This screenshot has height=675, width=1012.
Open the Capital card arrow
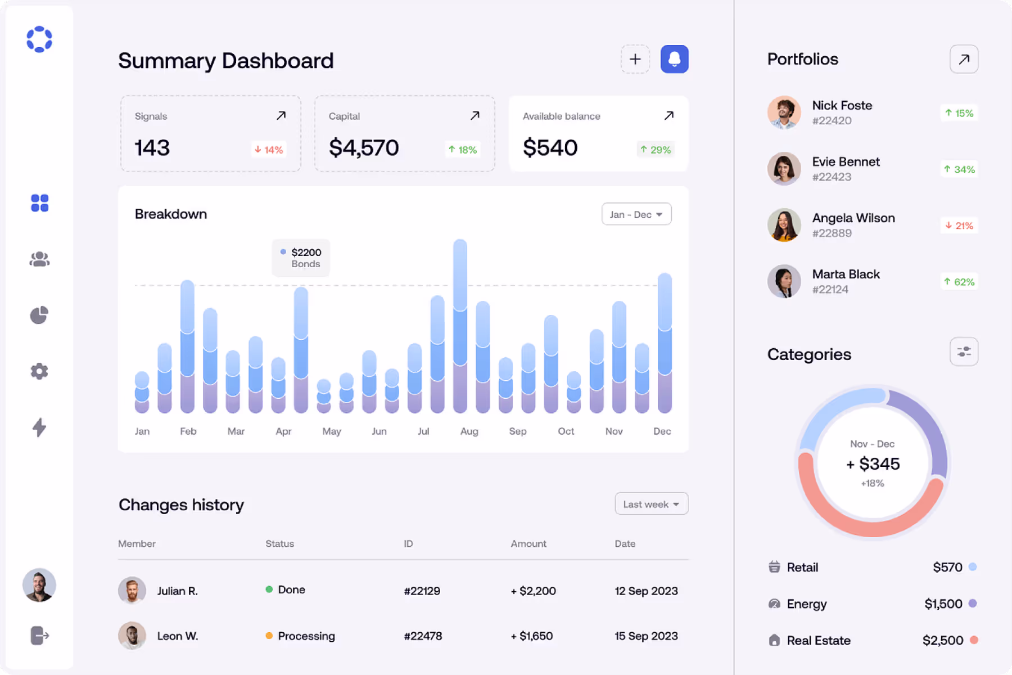point(475,116)
